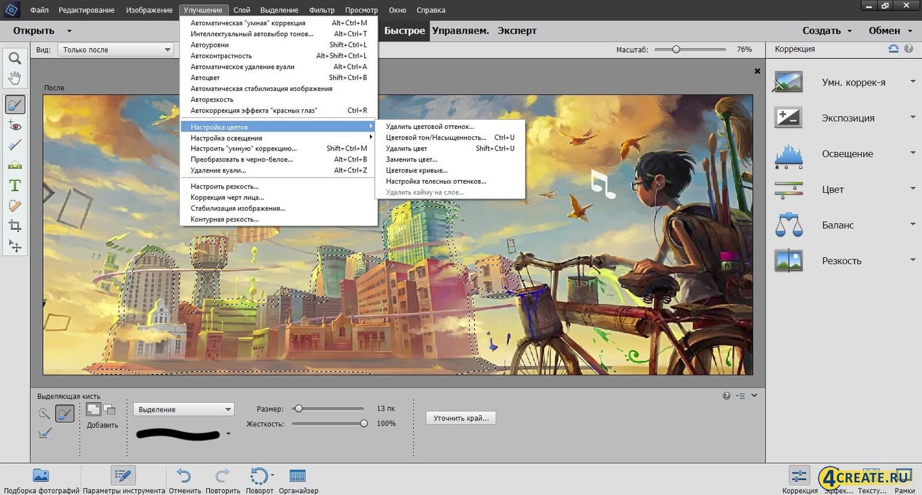Toggle the Параметры инструмента panel
The width and height of the screenshot is (922, 495).
tap(124, 480)
